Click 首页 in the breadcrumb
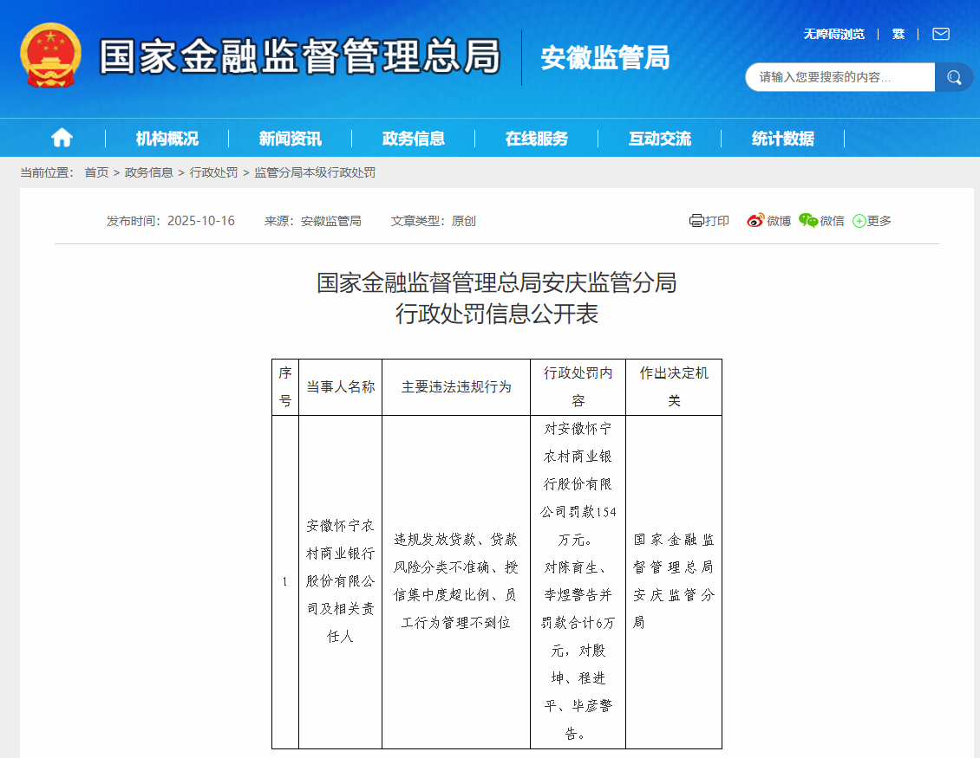 96,172
